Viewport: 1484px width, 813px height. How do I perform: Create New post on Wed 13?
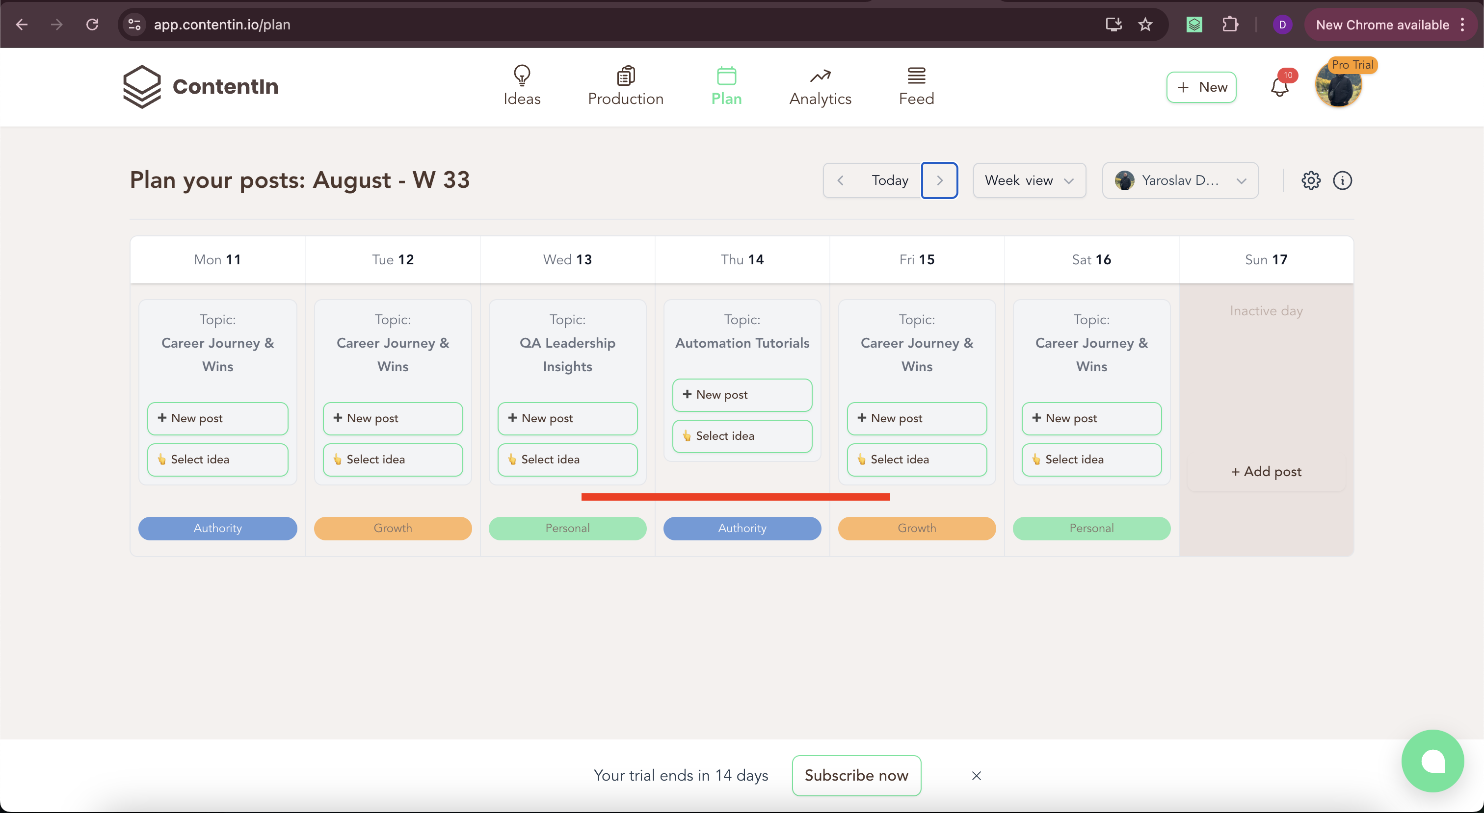click(567, 418)
